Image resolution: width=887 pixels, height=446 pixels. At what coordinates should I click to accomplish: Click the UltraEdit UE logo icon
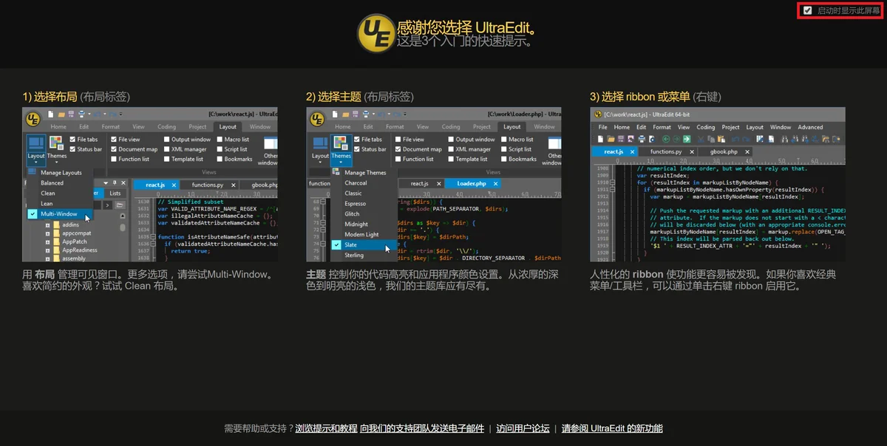pos(376,33)
